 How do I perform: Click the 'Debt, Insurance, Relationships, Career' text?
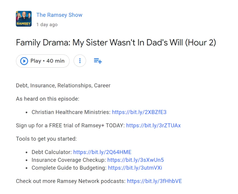pos(63,86)
